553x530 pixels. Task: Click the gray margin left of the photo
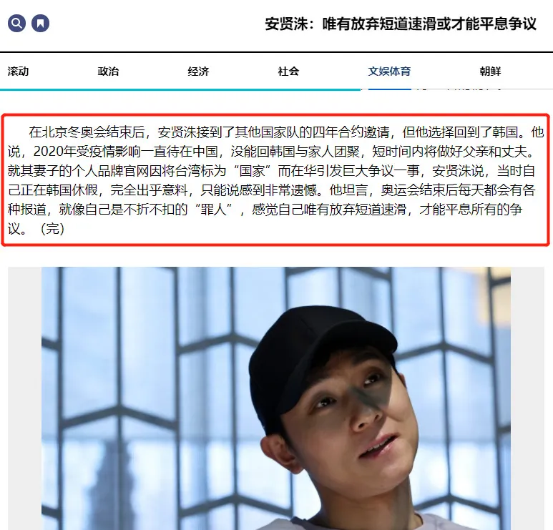(x=25, y=398)
